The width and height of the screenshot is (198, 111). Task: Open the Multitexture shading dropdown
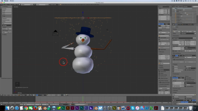pos(164,70)
